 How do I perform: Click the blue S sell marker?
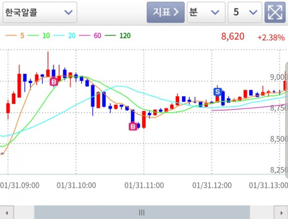coord(218,92)
